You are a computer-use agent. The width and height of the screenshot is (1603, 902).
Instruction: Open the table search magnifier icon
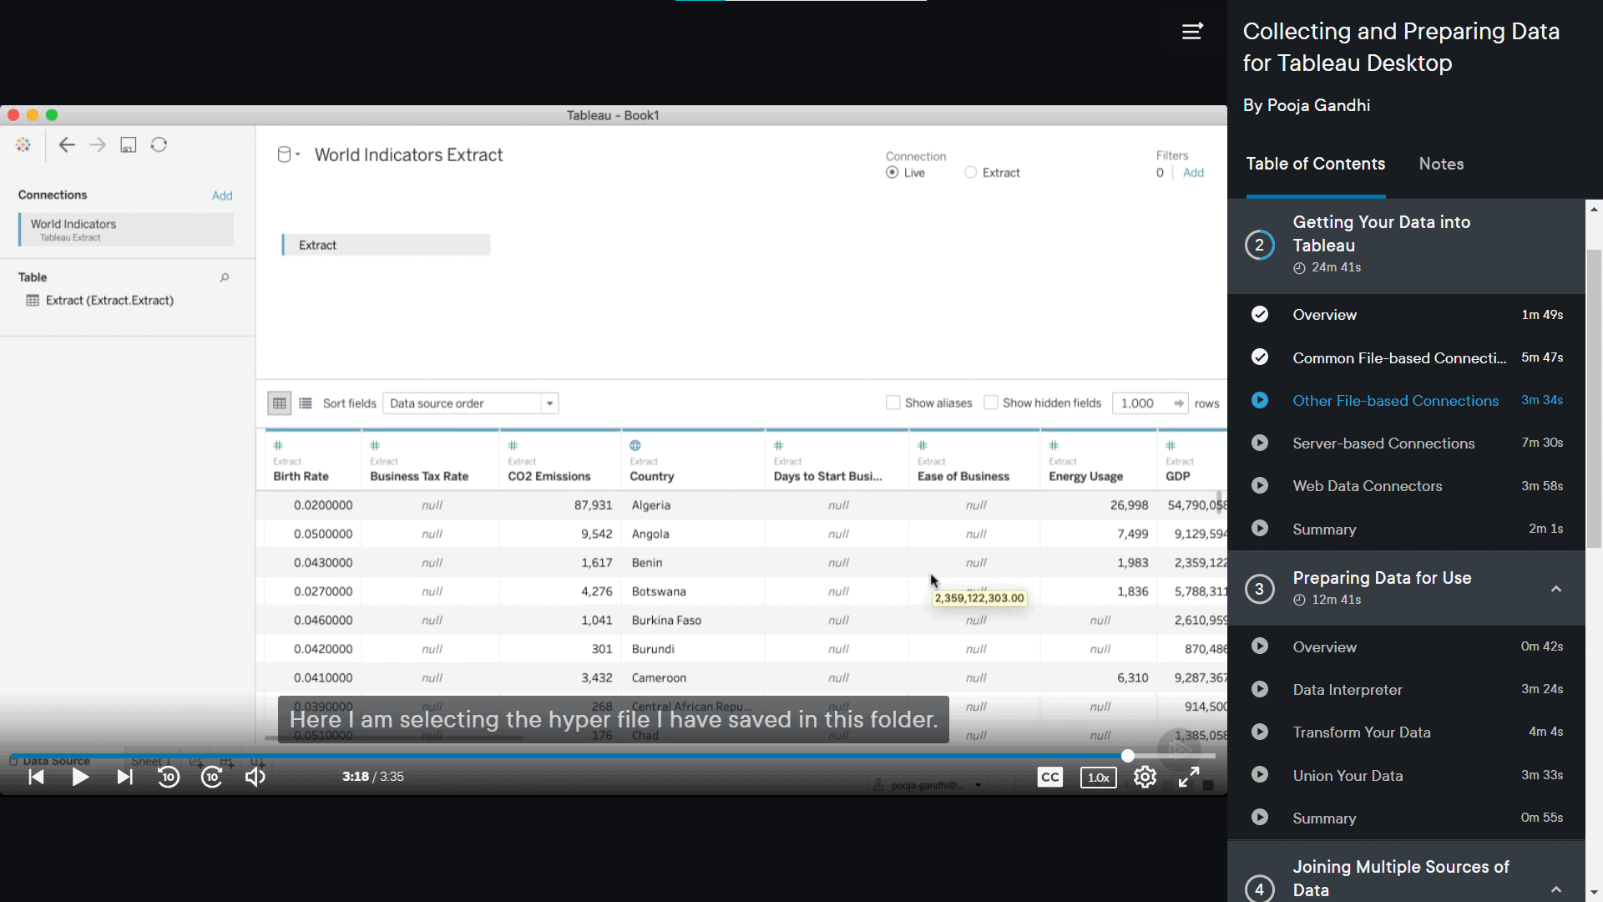pos(224,276)
